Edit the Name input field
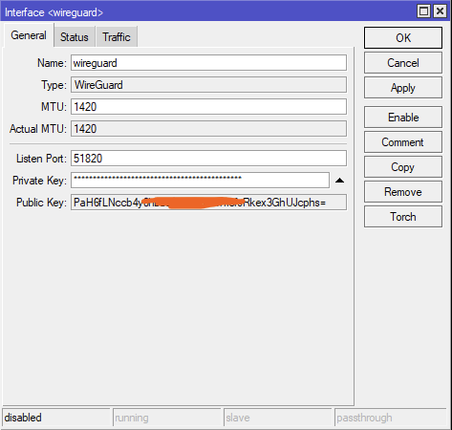 pyautogui.click(x=208, y=63)
